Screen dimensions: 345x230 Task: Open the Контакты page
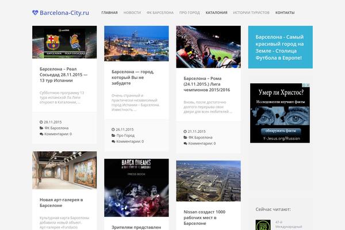pos(285,12)
